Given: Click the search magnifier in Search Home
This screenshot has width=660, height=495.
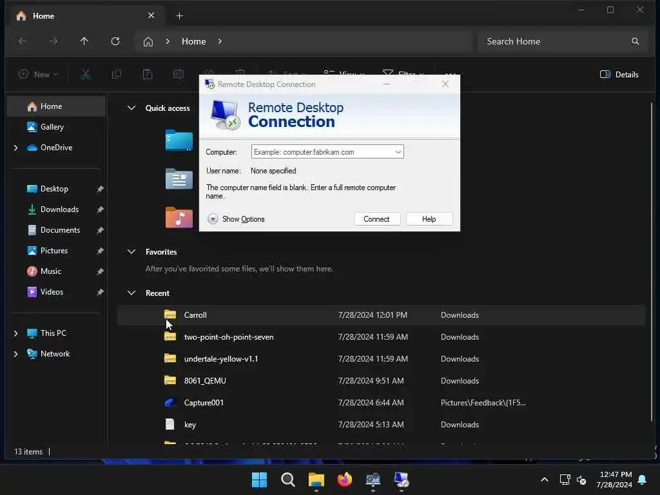Looking at the screenshot, I should click(x=635, y=41).
